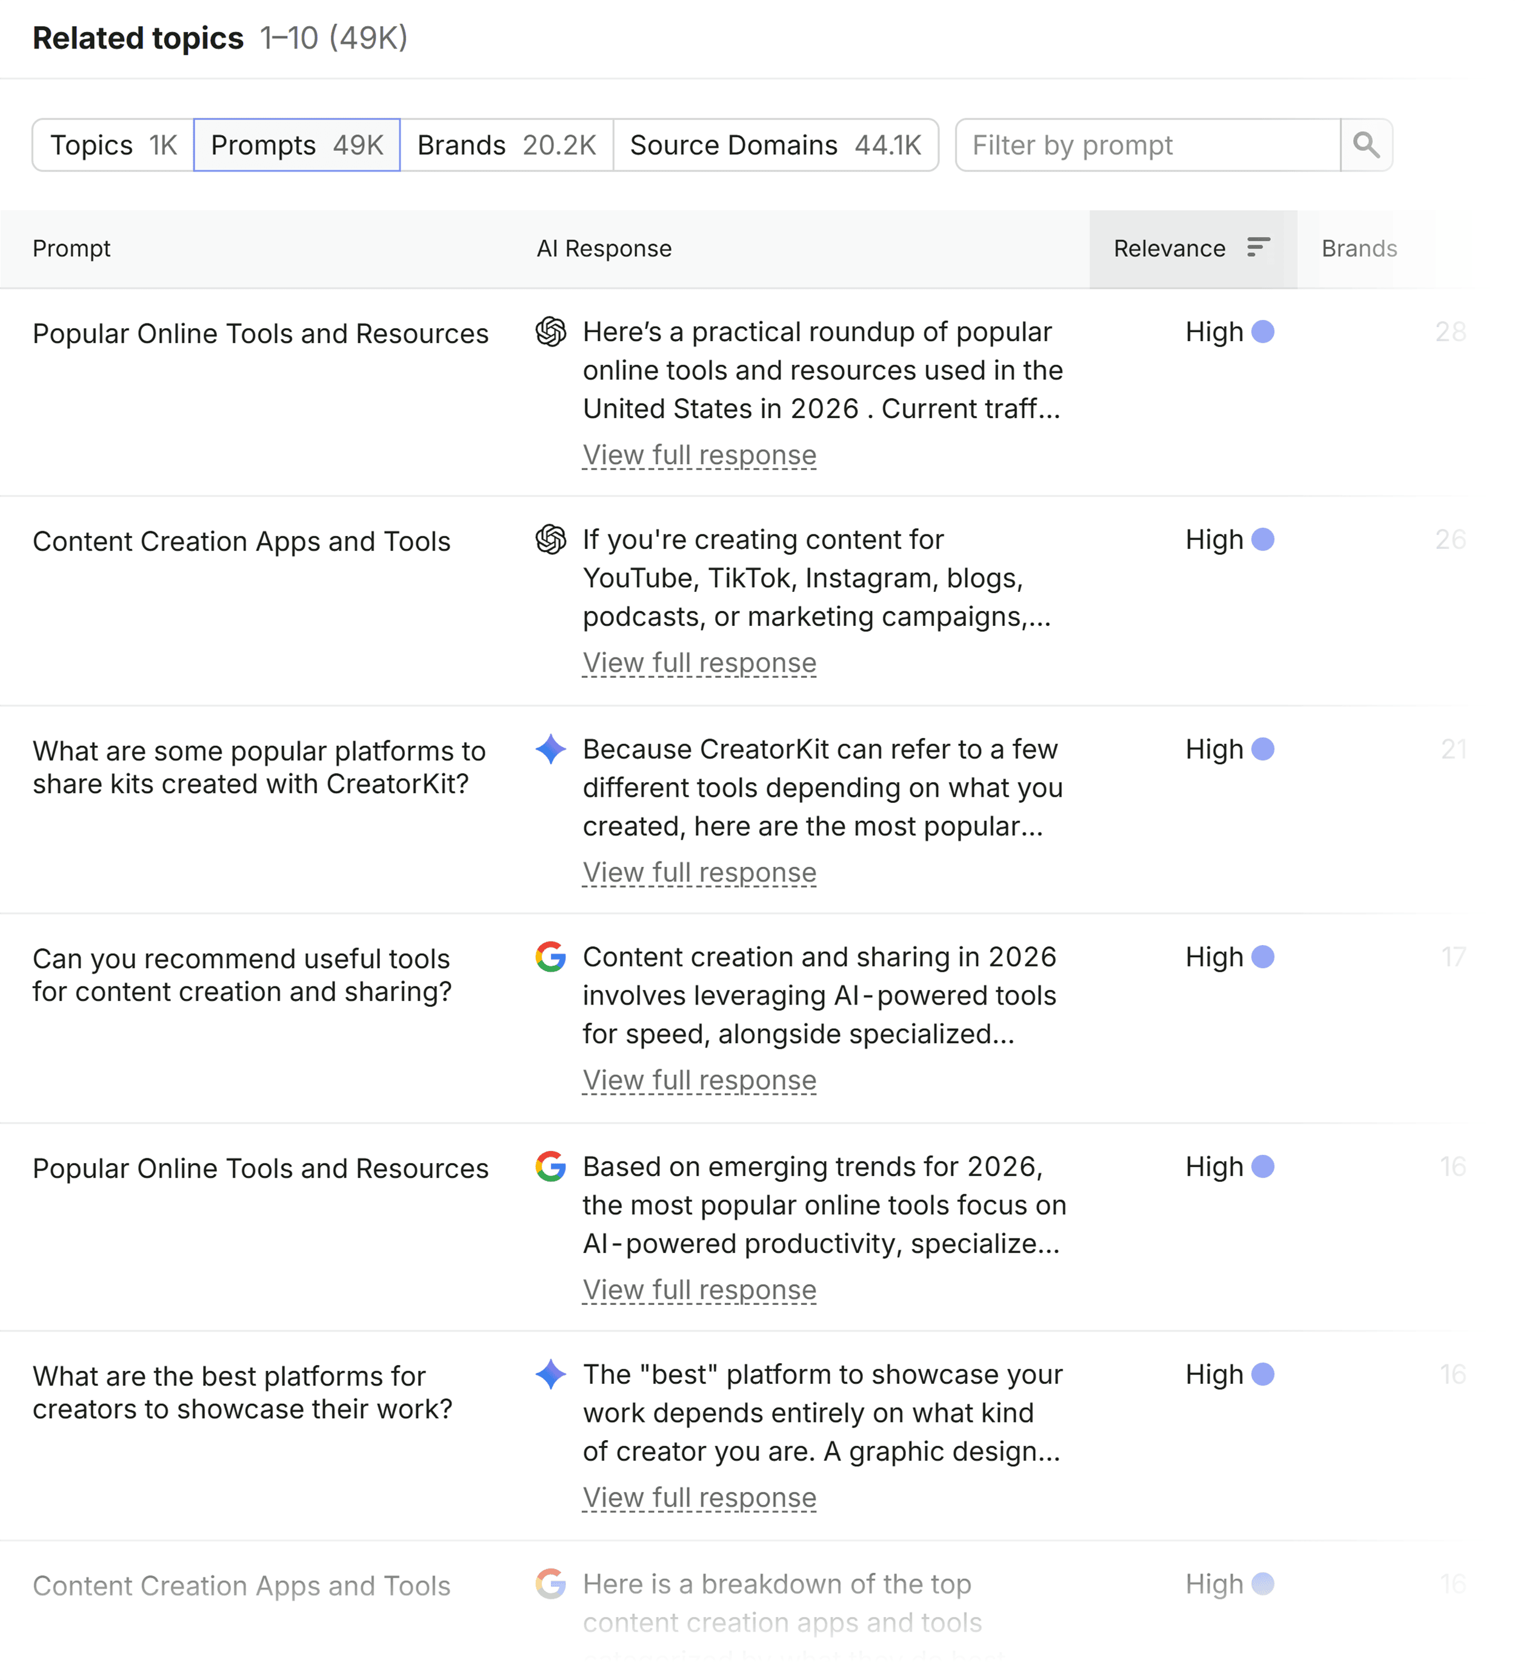The width and height of the screenshot is (1515, 1680).
Task: Click the '1–10 (49K)' results count
Action: point(334,38)
